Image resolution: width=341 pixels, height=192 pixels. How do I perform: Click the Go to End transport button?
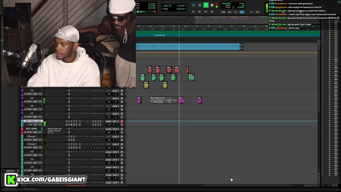pyautogui.click(x=212, y=12)
